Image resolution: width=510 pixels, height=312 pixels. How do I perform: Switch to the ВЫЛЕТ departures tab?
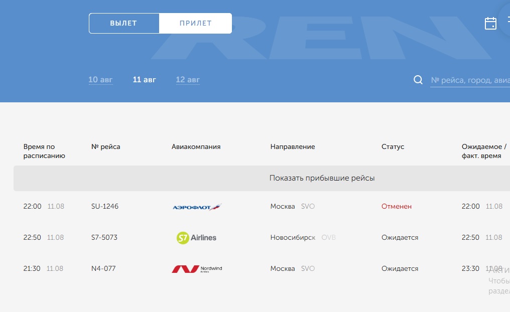(x=124, y=23)
